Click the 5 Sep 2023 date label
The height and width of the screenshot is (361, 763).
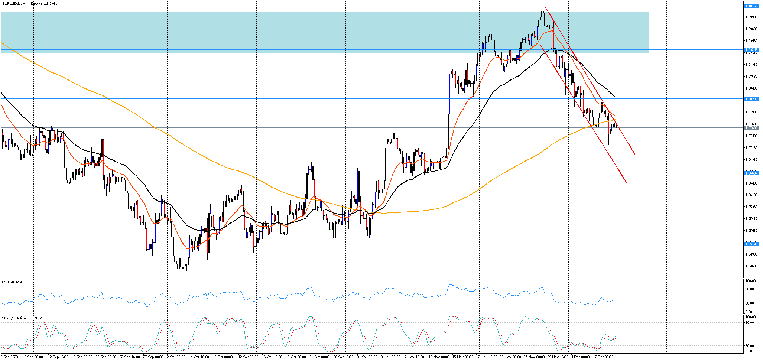tap(9, 357)
